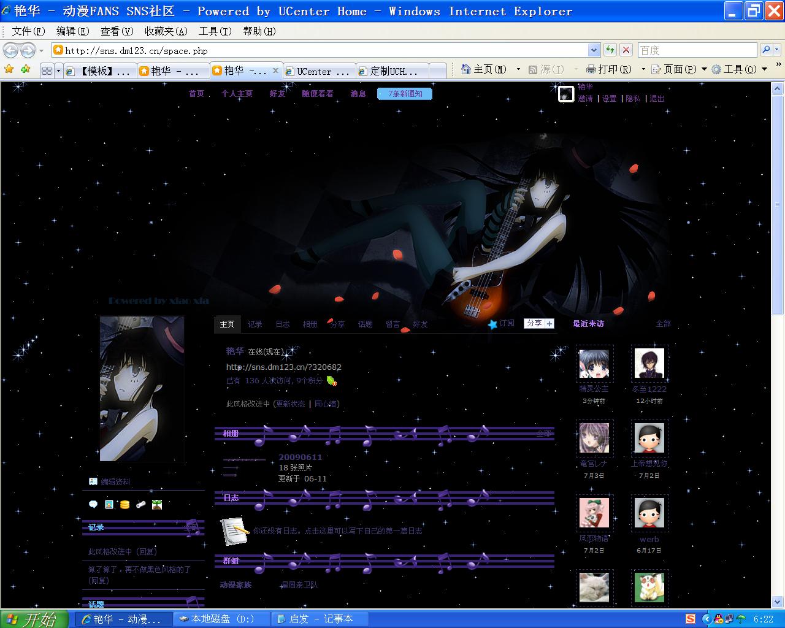Open the 文件(F) menu
The width and height of the screenshot is (785, 628).
click(x=28, y=31)
